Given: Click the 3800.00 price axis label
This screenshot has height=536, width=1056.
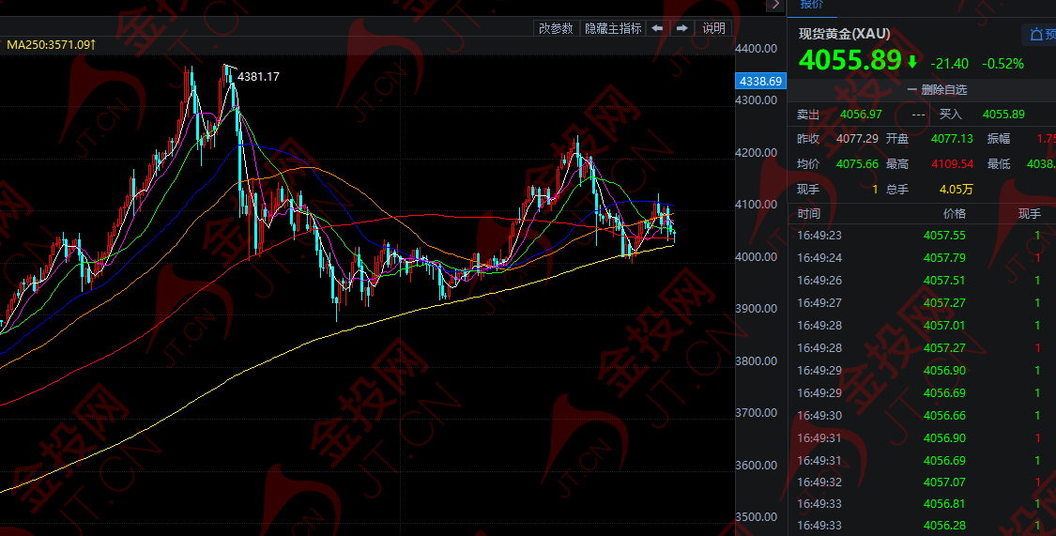Looking at the screenshot, I should click(x=757, y=360).
